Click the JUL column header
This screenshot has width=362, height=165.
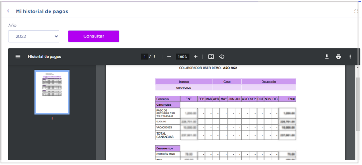pos(238,99)
